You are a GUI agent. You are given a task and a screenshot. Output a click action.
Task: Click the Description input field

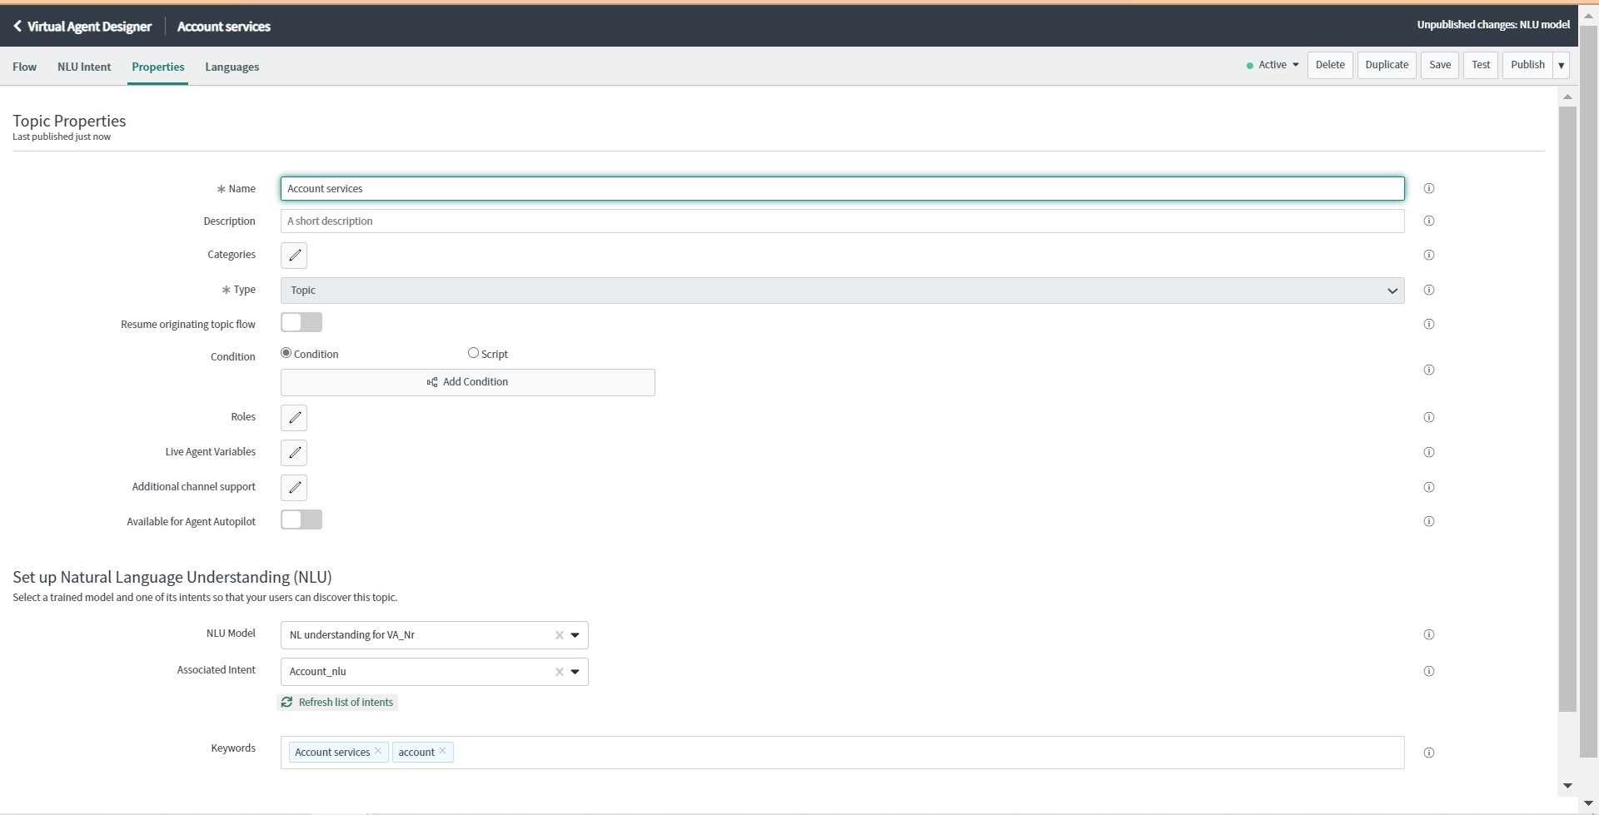point(842,221)
